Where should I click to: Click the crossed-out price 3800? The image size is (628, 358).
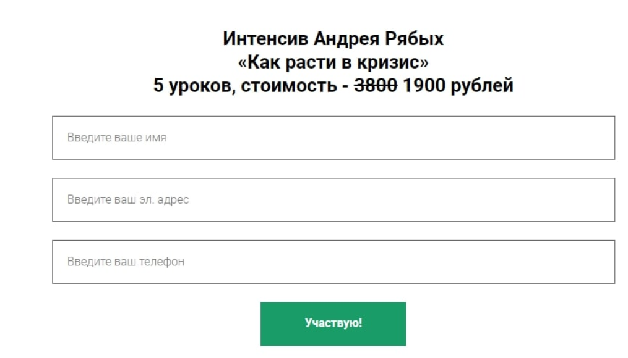pos(376,86)
